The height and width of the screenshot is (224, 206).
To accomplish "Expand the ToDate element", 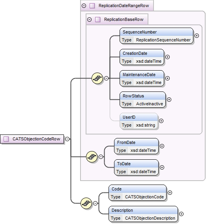I will tap(162, 167).
